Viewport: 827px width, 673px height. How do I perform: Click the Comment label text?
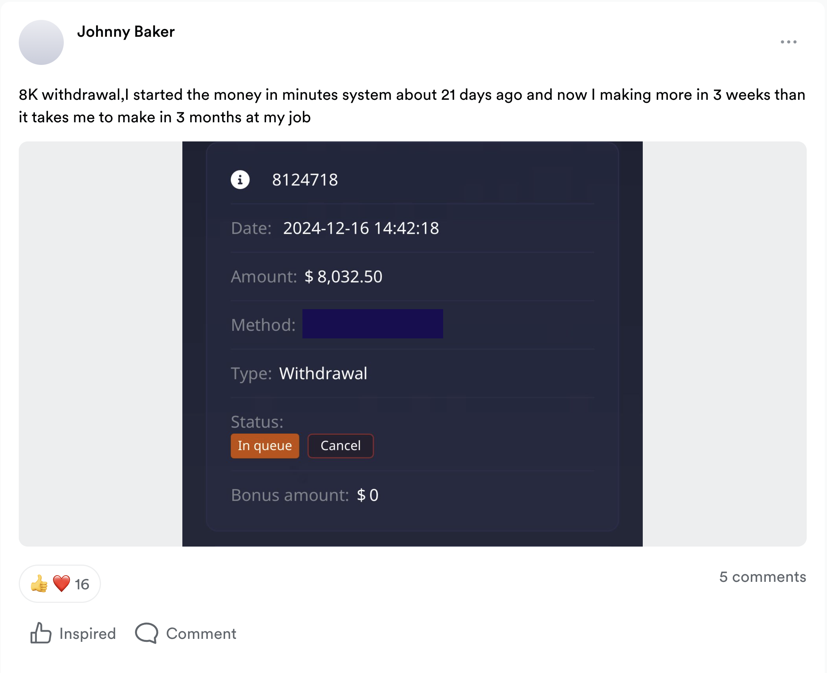coord(201,634)
